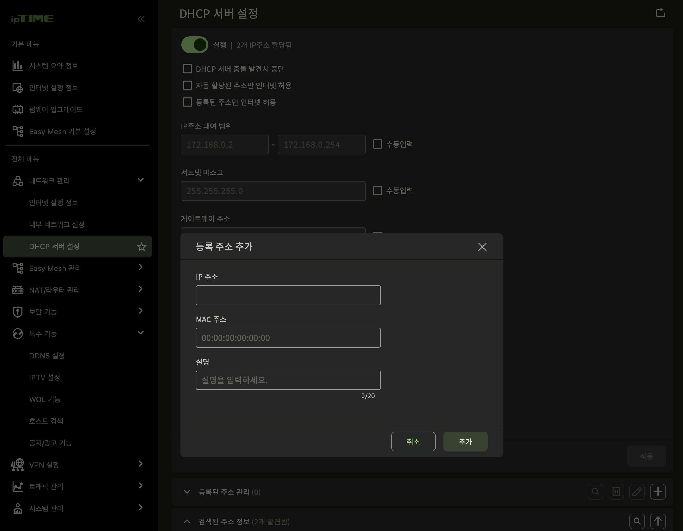683x531 pixels.
Task: Click the up-arrow icon in 검색된 주소 정보
Action: click(x=658, y=521)
